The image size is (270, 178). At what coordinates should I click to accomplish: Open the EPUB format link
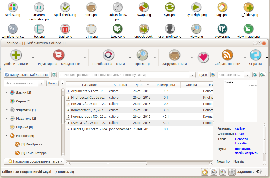point(239,134)
